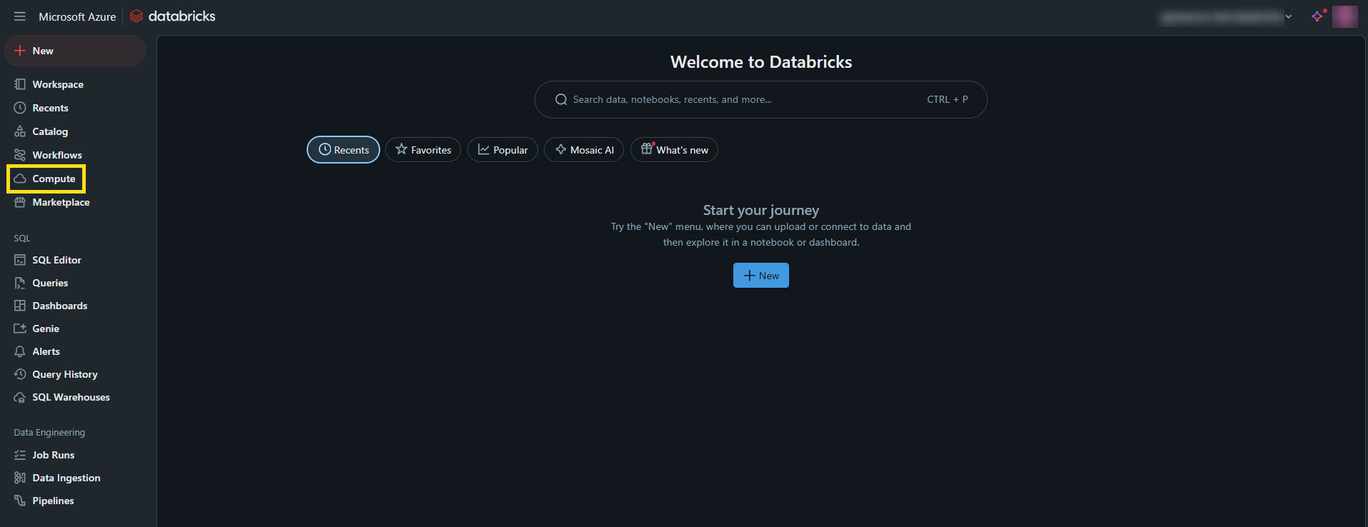This screenshot has height=527, width=1368.
Task: Open Genie link text
Action: click(x=46, y=328)
